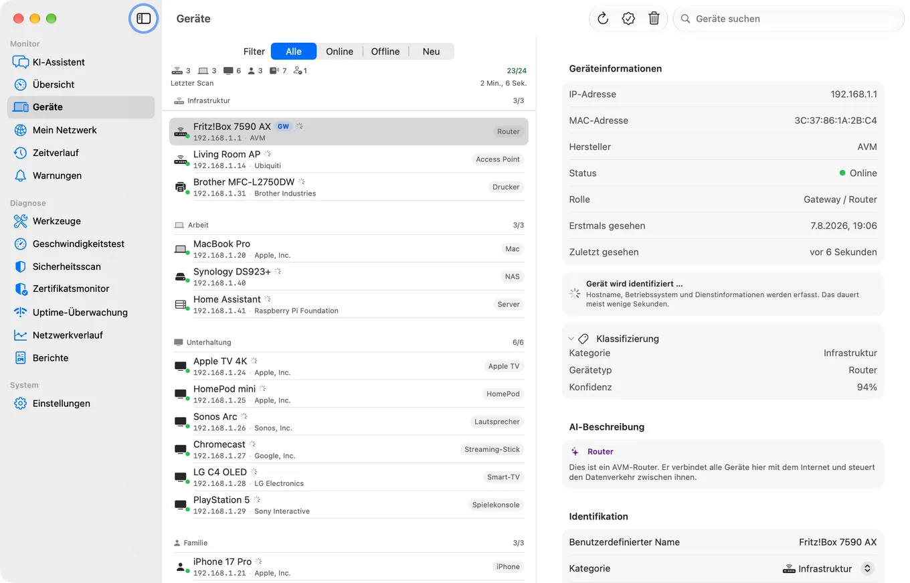Screen dimensions: 910x583
Task: Select Apple TV 4K in the list
Action: [x=349, y=366]
